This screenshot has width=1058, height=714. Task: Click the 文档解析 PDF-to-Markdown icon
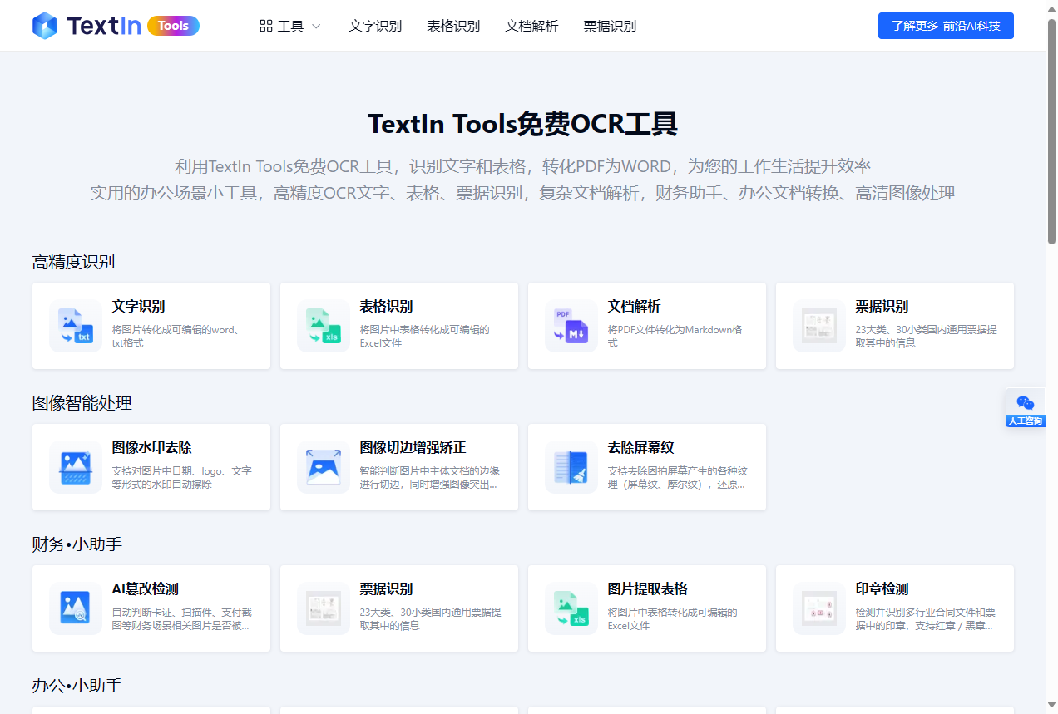pos(571,326)
